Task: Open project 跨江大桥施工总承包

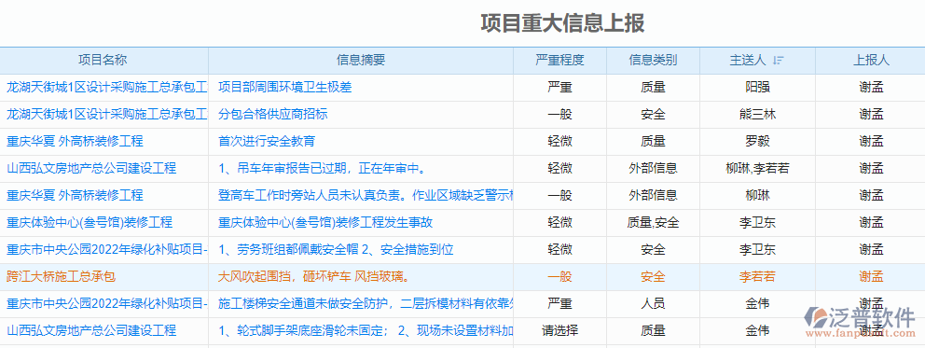Action: click(x=62, y=277)
